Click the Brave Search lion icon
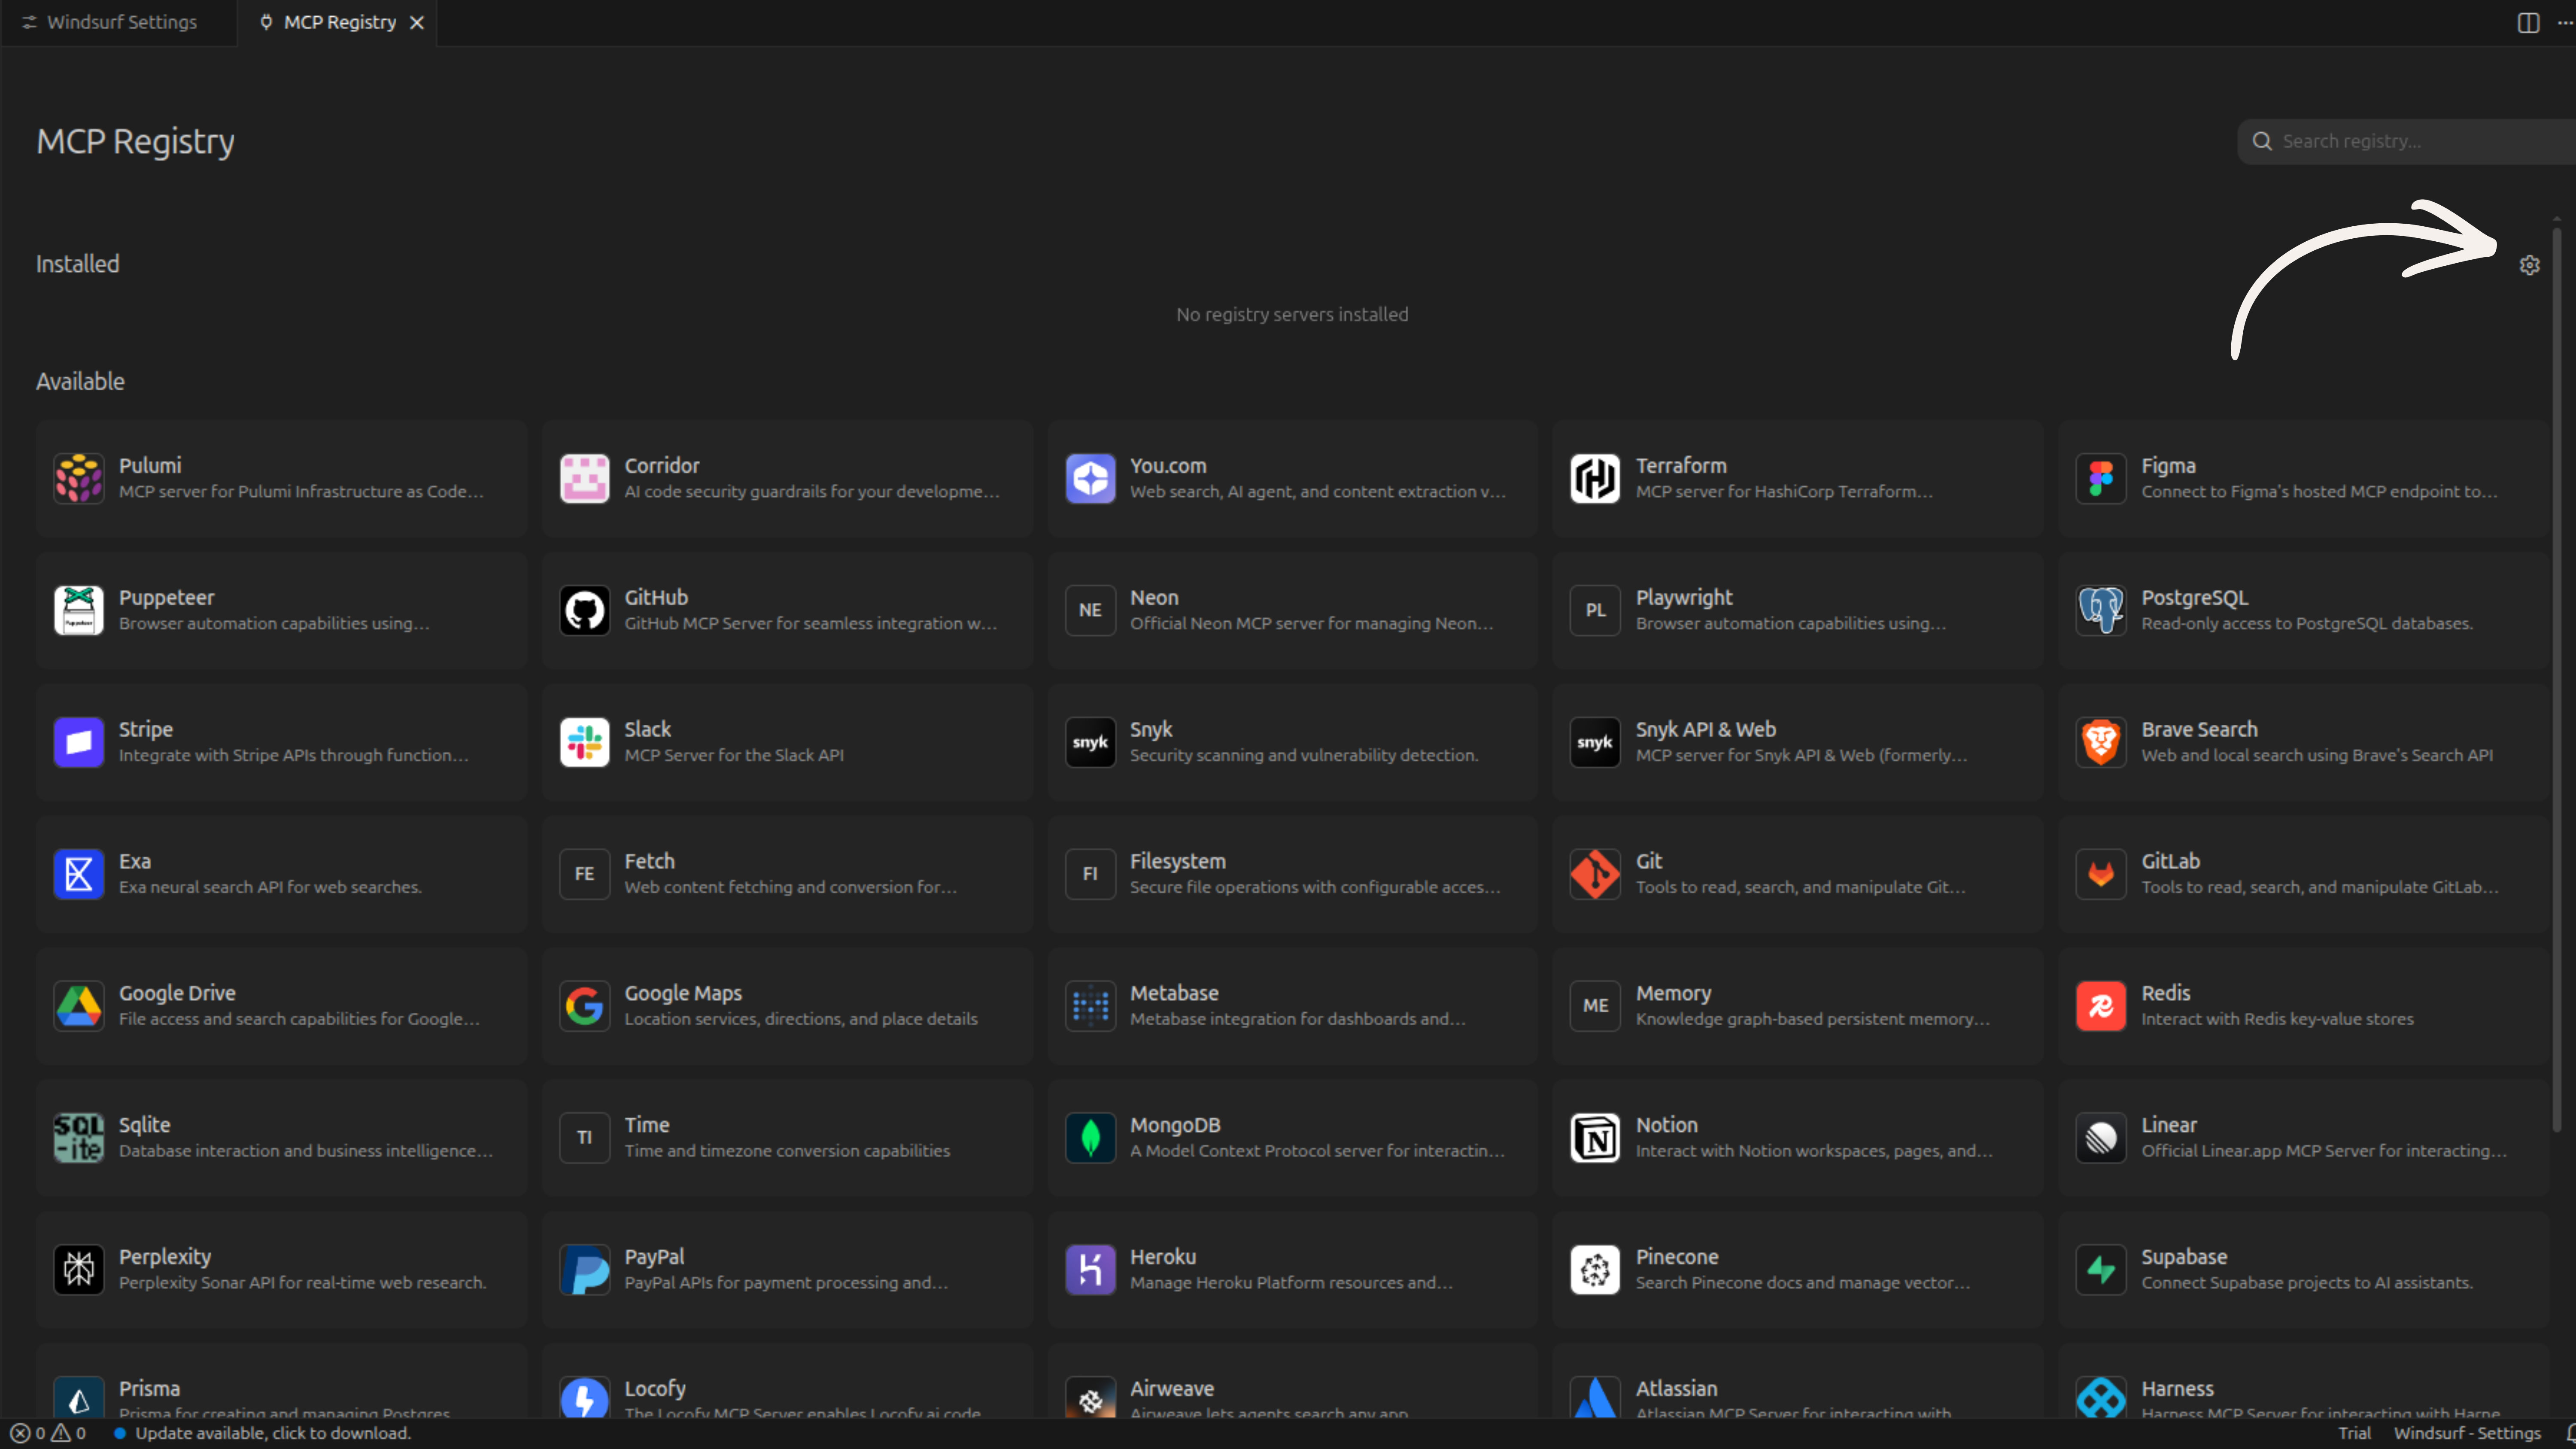This screenshot has height=1449, width=2576. pos(2101,742)
